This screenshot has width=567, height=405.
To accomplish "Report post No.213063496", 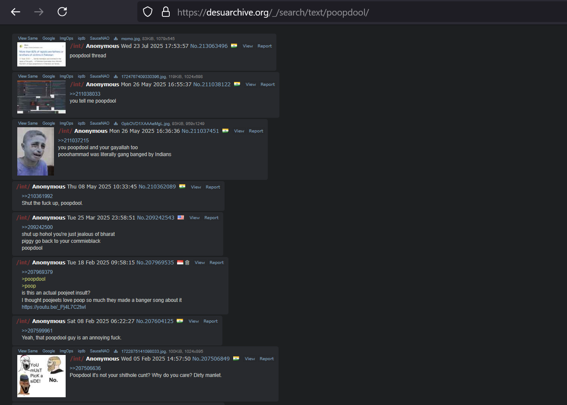I will (265, 46).
